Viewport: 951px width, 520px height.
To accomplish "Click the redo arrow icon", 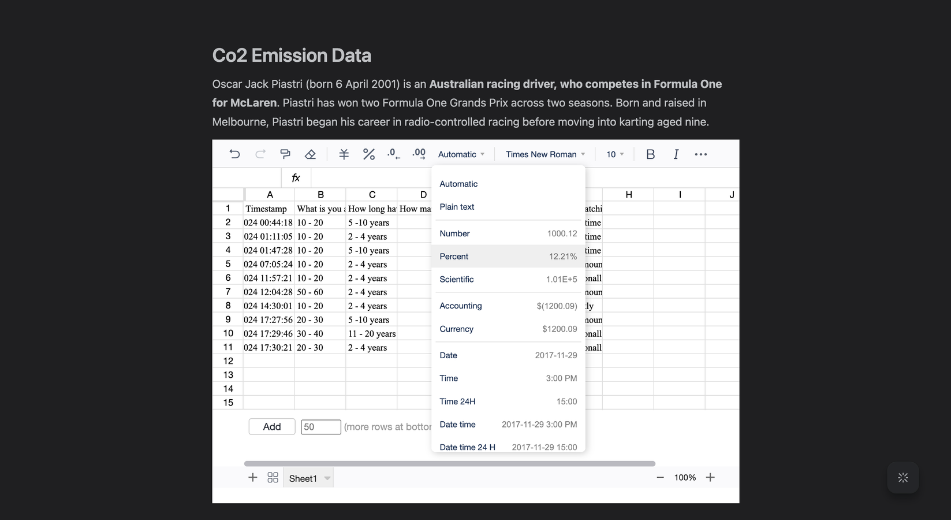I will click(260, 154).
